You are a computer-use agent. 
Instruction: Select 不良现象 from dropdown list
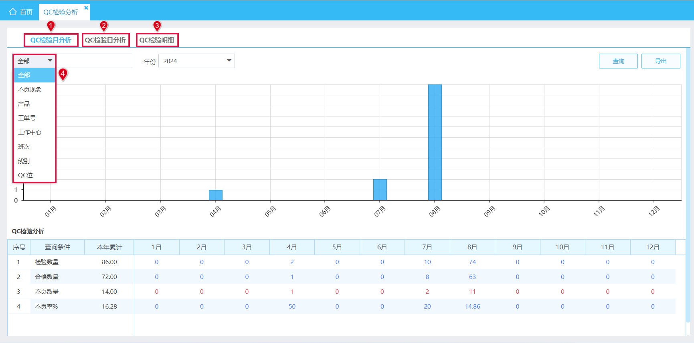pyautogui.click(x=34, y=90)
